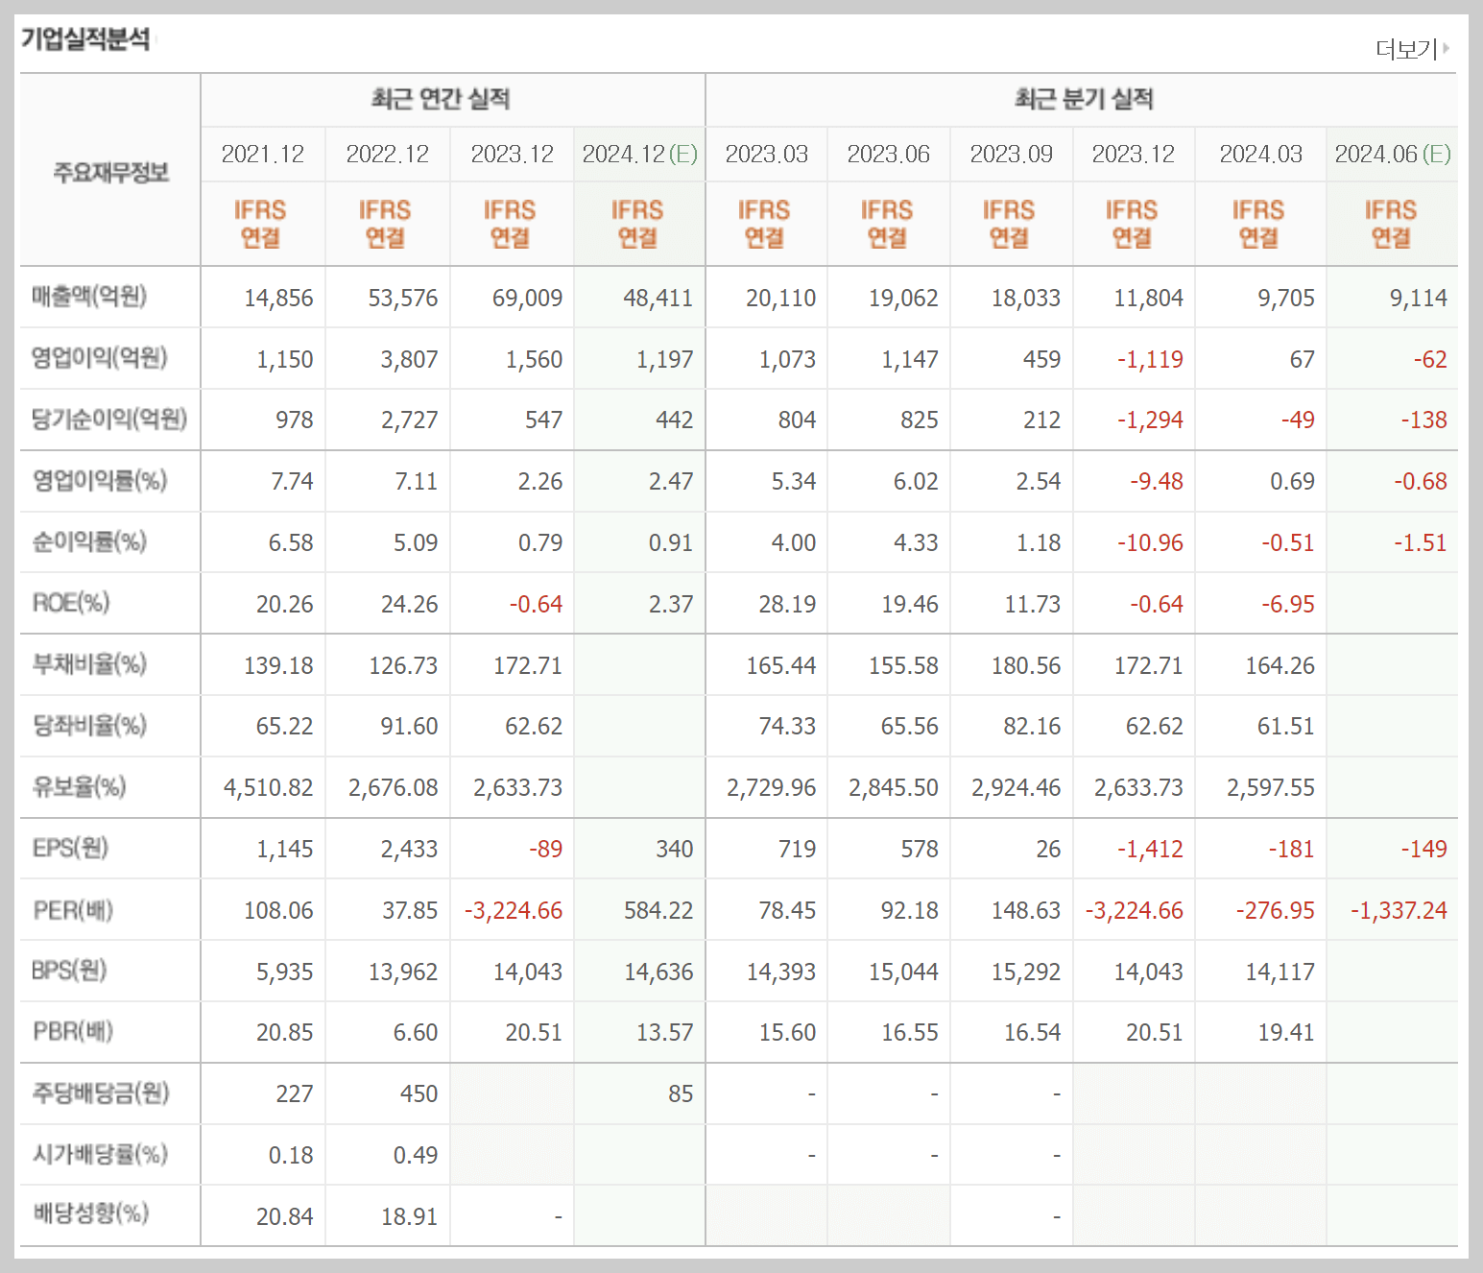Click the IFRS 연결 label under 2023.12 quarterly
Screen dimensions: 1483x1273
tap(1134, 223)
